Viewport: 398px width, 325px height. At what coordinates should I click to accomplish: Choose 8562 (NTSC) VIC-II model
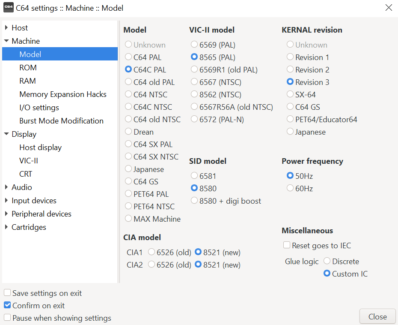pos(216,94)
